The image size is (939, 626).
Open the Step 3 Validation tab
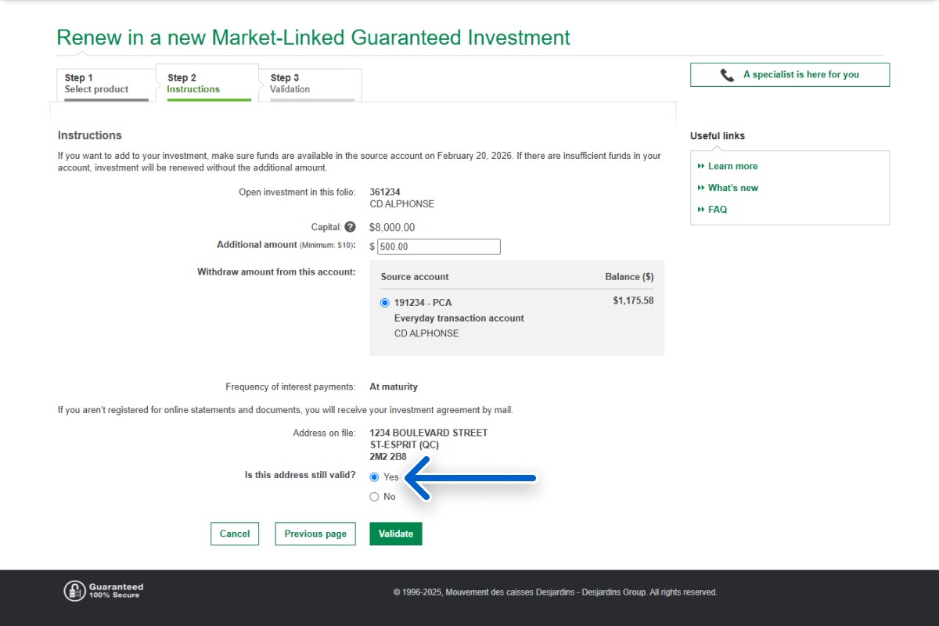click(x=310, y=84)
